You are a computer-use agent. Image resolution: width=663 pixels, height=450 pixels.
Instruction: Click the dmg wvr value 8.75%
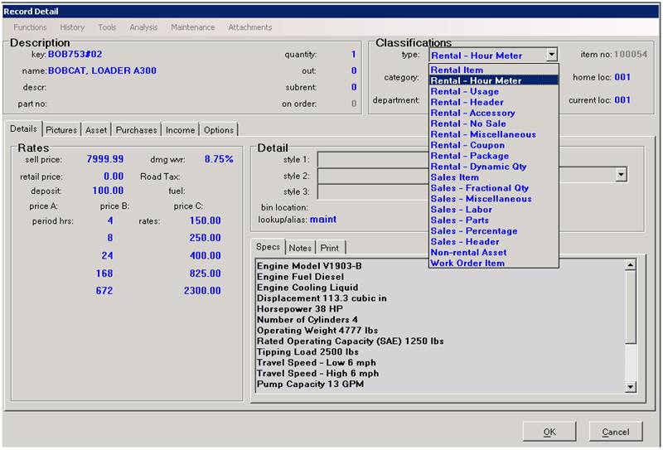(x=219, y=159)
